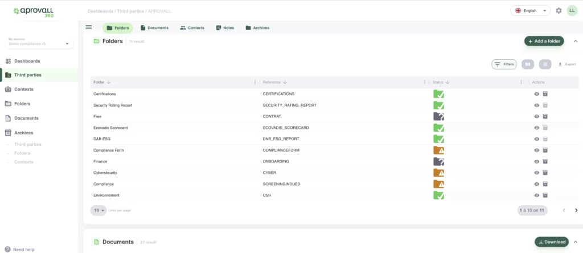Switch to the Documents tab
The height and width of the screenshot is (253, 583).
point(154,28)
